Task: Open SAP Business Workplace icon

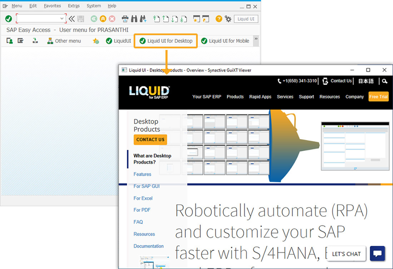Action: coord(35,41)
